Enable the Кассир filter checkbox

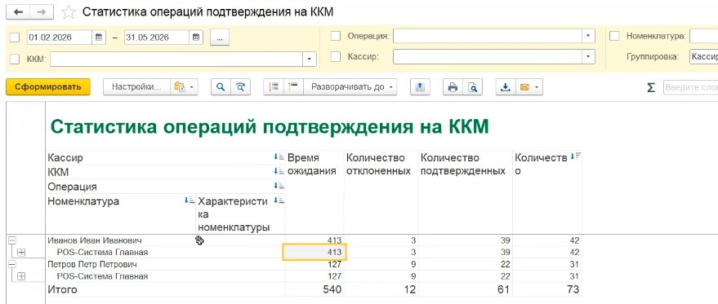(336, 57)
